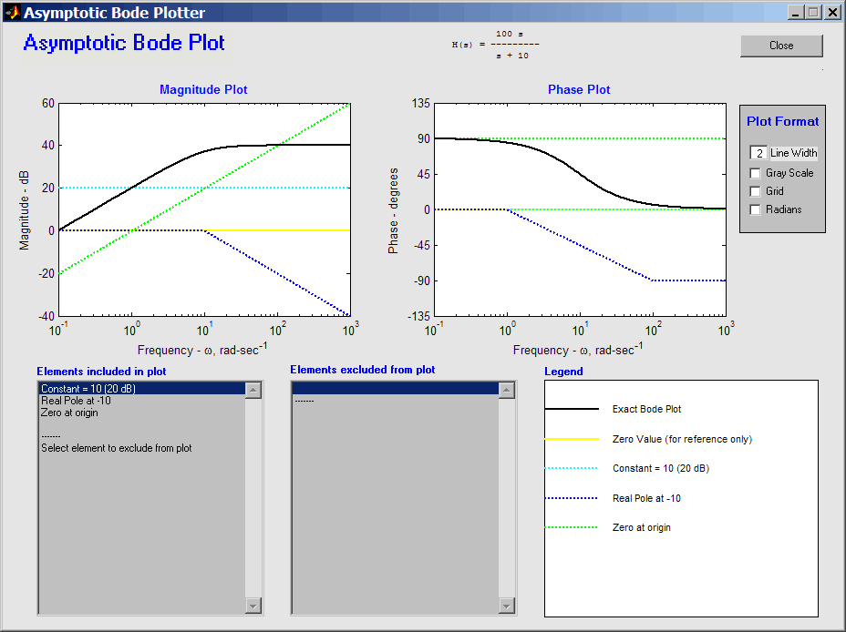Click 'Select element to exclude from plot' row
This screenshot has height=632, width=846.
pyautogui.click(x=142, y=448)
